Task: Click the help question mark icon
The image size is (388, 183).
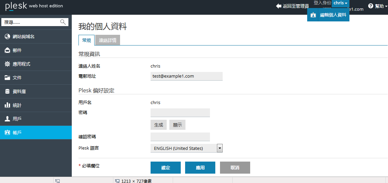Action: tap(371, 6)
